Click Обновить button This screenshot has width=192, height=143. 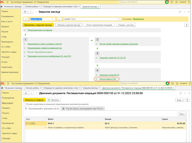[x=54, y=100]
